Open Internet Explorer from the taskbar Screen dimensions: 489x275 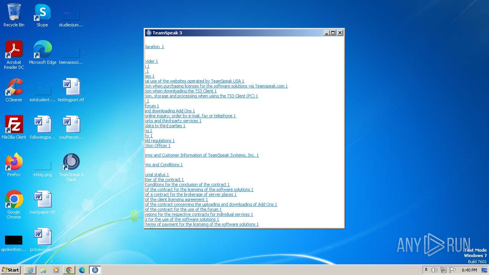click(x=30, y=270)
